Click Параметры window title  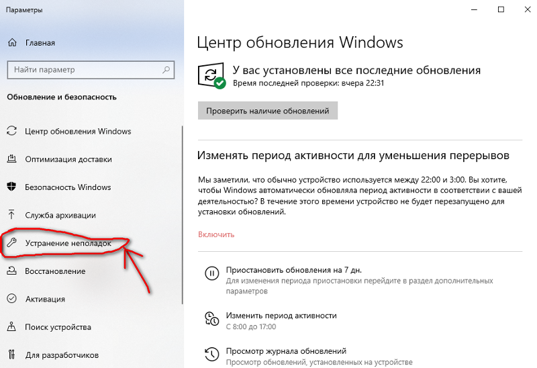24,10
